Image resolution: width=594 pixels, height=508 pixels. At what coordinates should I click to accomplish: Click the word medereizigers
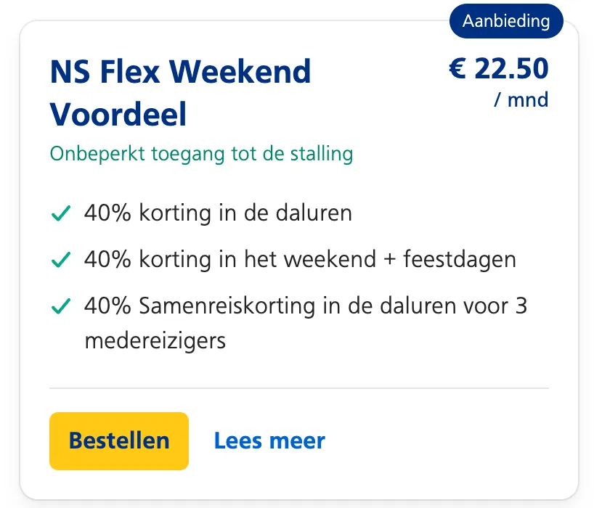[x=155, y=340]
